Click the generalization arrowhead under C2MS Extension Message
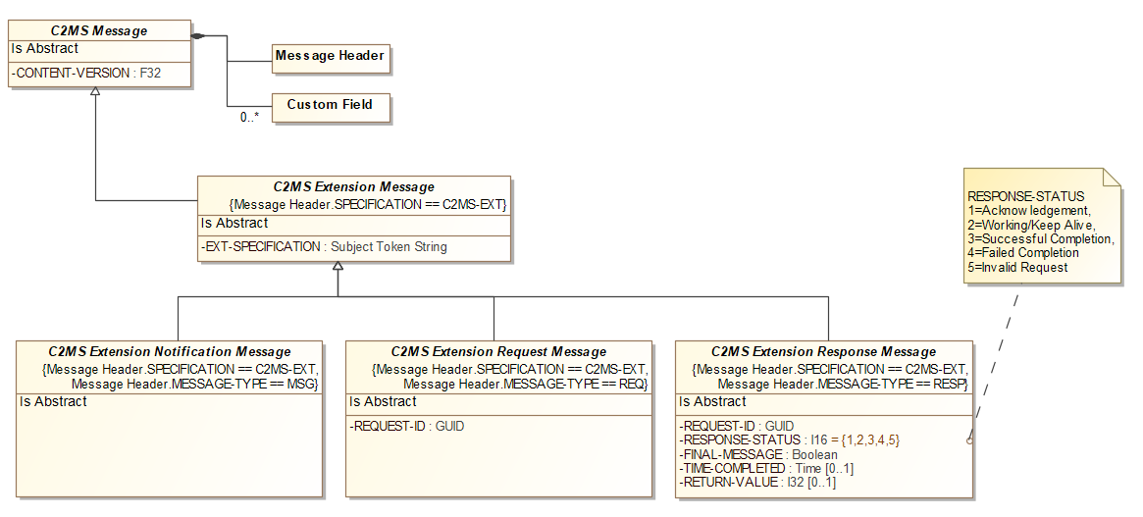Screen dimensions: 1143x517 [x=338, y=268]
